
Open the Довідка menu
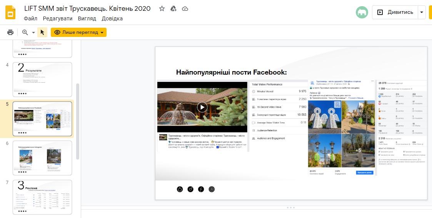[x=112, y=19]
